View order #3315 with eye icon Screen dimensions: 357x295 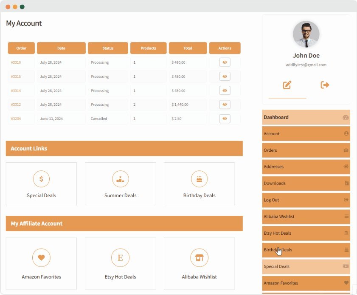tap(225, 77)
